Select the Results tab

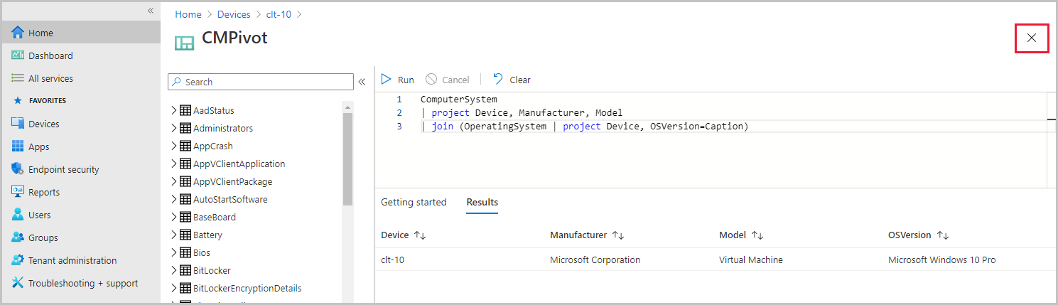click(482, 203)
